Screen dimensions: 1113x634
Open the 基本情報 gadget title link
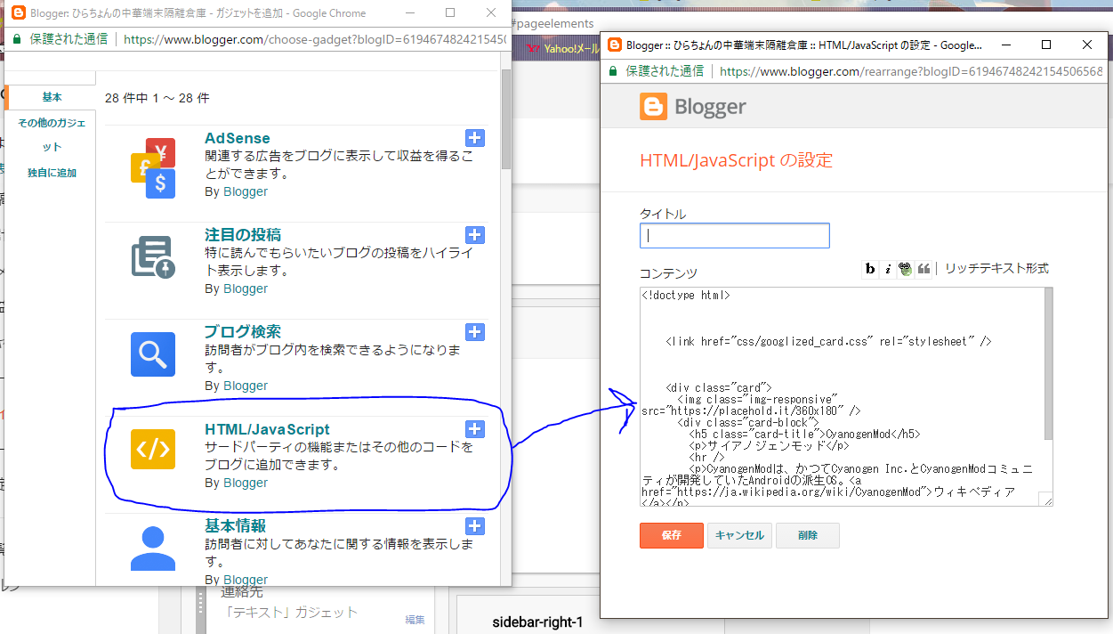click(x=236, y=526)
